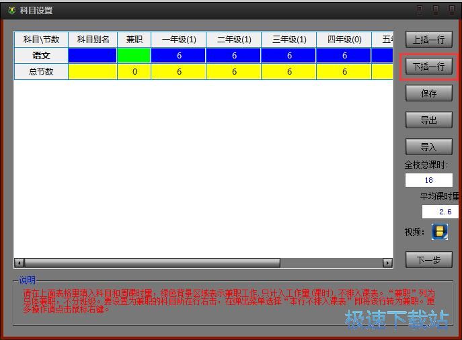Click 上插一行 to insert row above
Screen dimensions: 462x340
(x=428, y=40)
